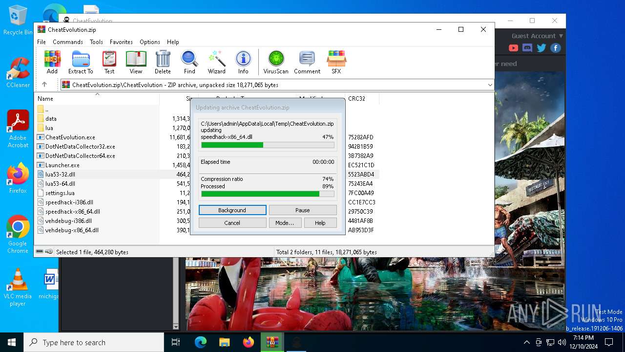Click the Discord icon in background window
Image resolution: width=625 pixels, height=352 pixels.
tap(527, 48)
